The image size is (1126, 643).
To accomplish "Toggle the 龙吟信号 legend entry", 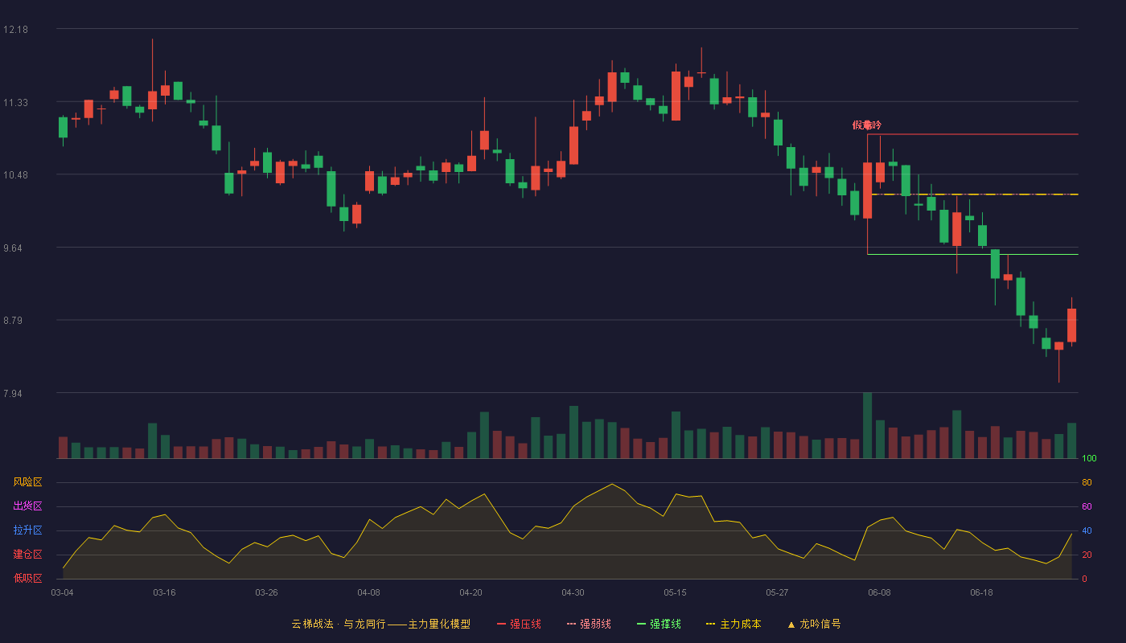I will 814,624.
